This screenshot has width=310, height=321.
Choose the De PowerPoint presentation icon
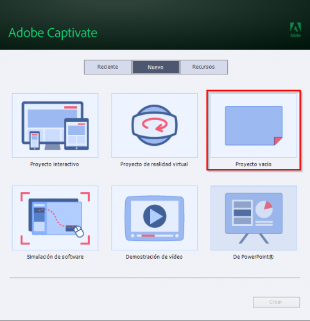(x=254, y=218)
